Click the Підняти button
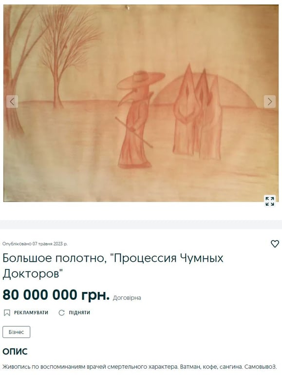 tap(74, 312)
